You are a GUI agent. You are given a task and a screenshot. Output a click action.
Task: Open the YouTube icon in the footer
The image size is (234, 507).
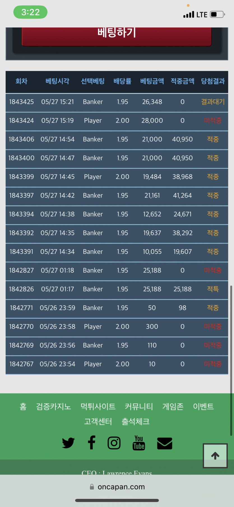[139, 443]
